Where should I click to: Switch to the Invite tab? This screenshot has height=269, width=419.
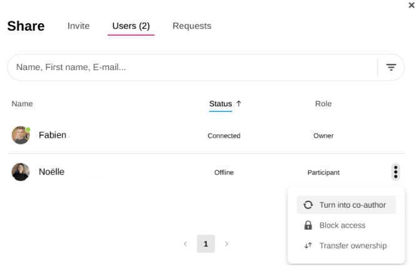tap(79, 26)
